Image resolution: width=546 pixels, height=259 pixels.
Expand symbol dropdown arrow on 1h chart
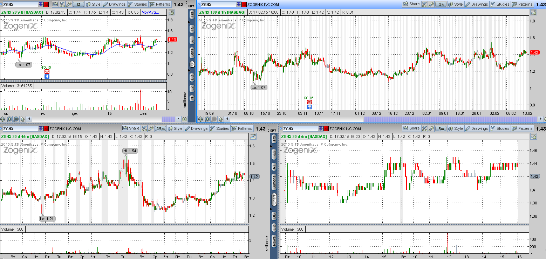pyautogui.click(x=239, y=4)
